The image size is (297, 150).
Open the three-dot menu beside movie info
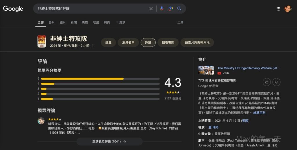click(93, 46)
